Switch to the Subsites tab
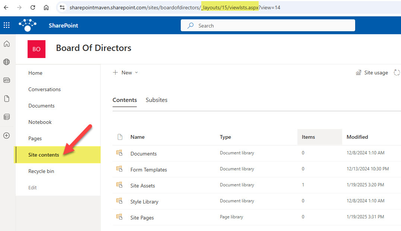The image size is (401, 231). [x=157, y=100]
